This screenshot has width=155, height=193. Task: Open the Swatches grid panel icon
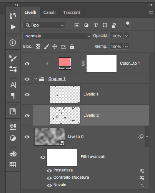(13, 164)
